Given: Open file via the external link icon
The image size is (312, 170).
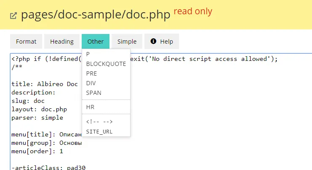Looking at the screenshot, I should tap(13, 16).
